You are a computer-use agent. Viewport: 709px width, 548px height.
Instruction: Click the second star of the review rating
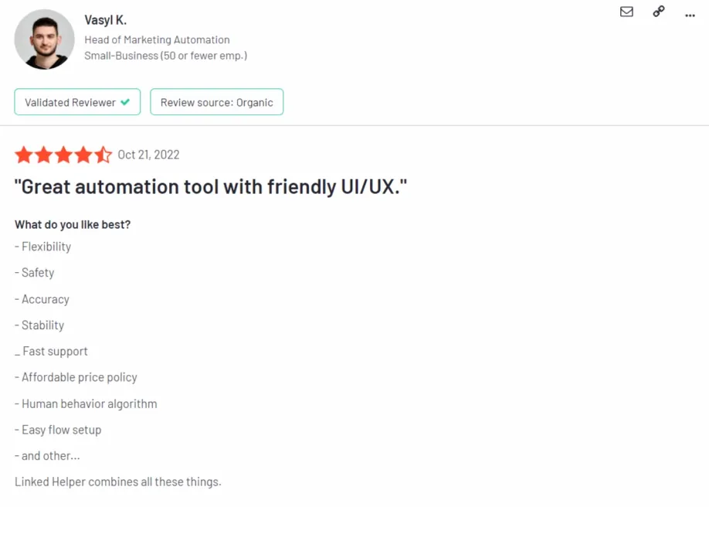point(43,155)
